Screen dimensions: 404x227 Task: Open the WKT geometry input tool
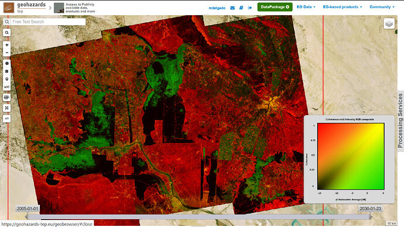[6, 87]
